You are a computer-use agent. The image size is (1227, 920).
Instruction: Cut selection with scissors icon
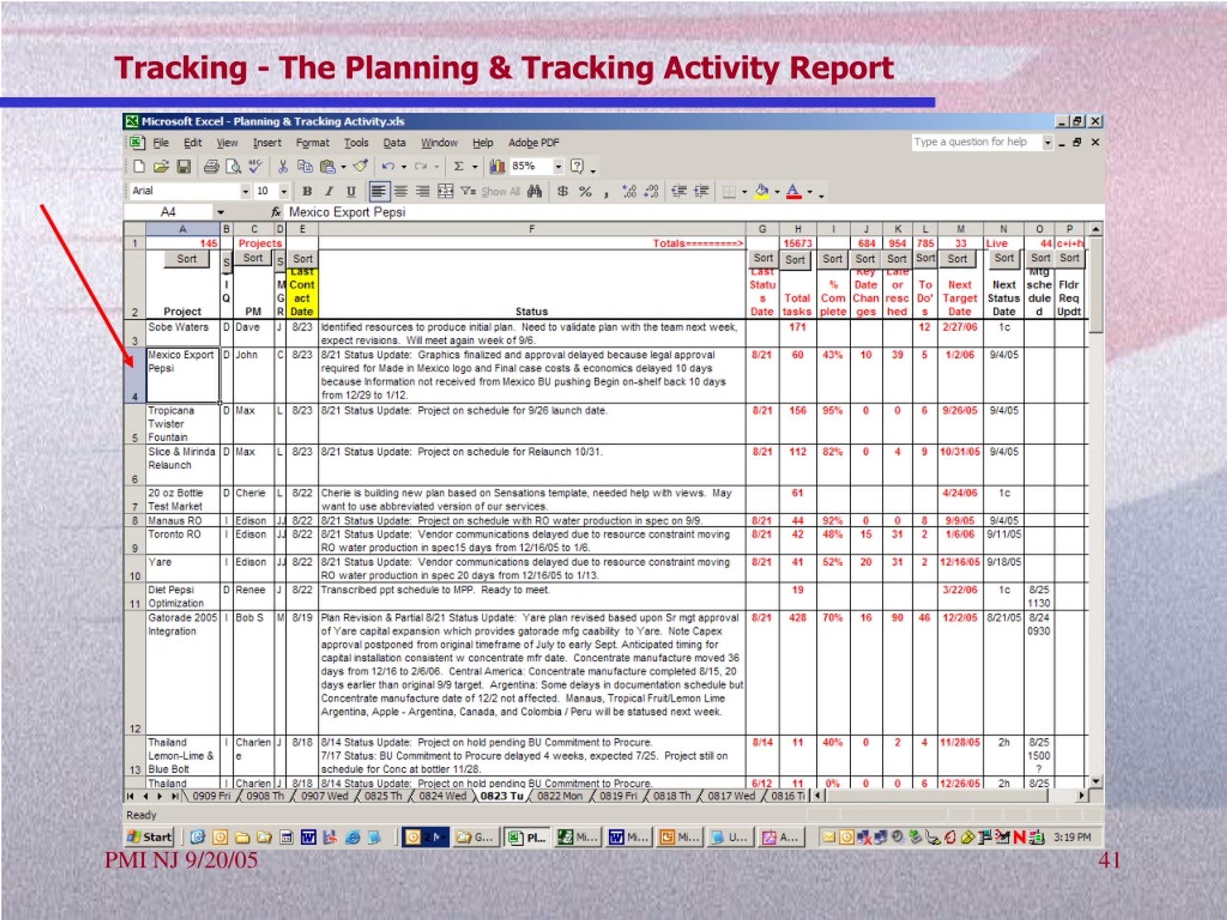tap(283, 166)
